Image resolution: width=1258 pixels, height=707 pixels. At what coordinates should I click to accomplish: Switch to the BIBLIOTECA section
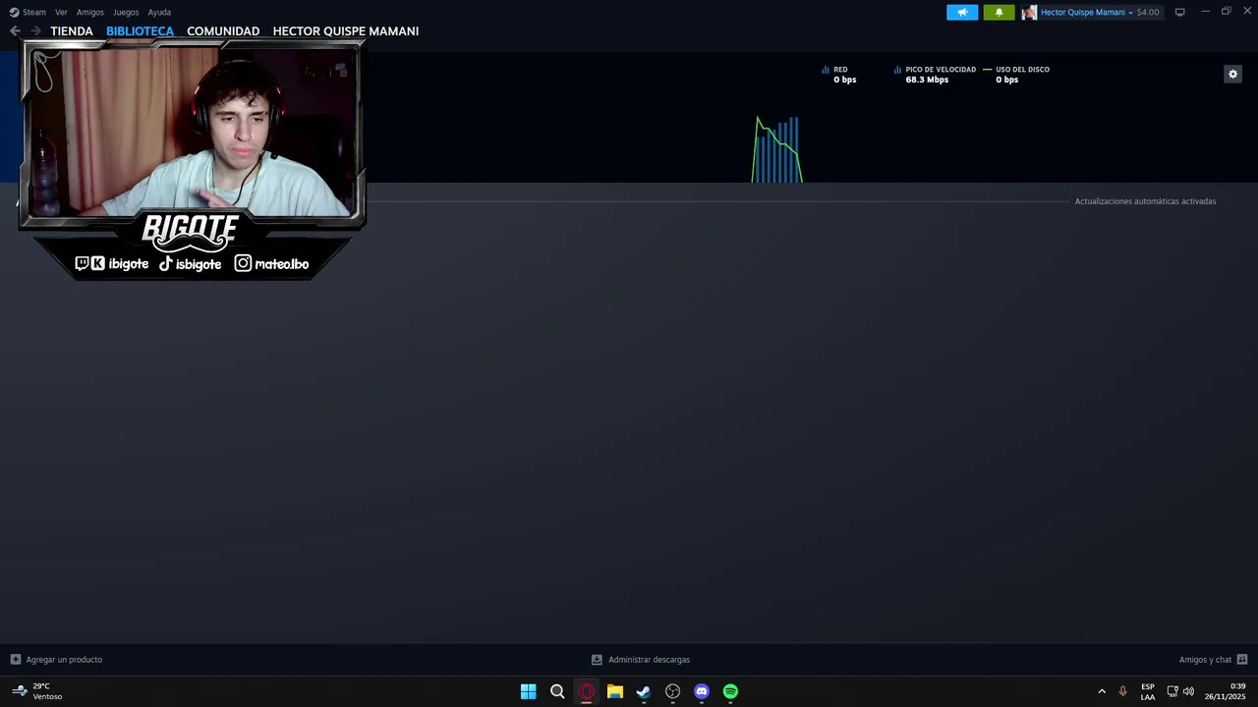[x=140, y=31]
